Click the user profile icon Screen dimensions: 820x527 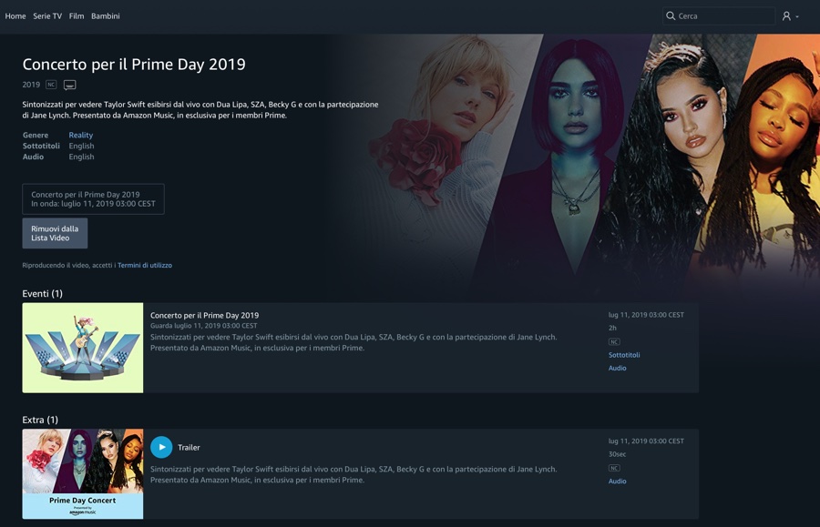point(786,16)
